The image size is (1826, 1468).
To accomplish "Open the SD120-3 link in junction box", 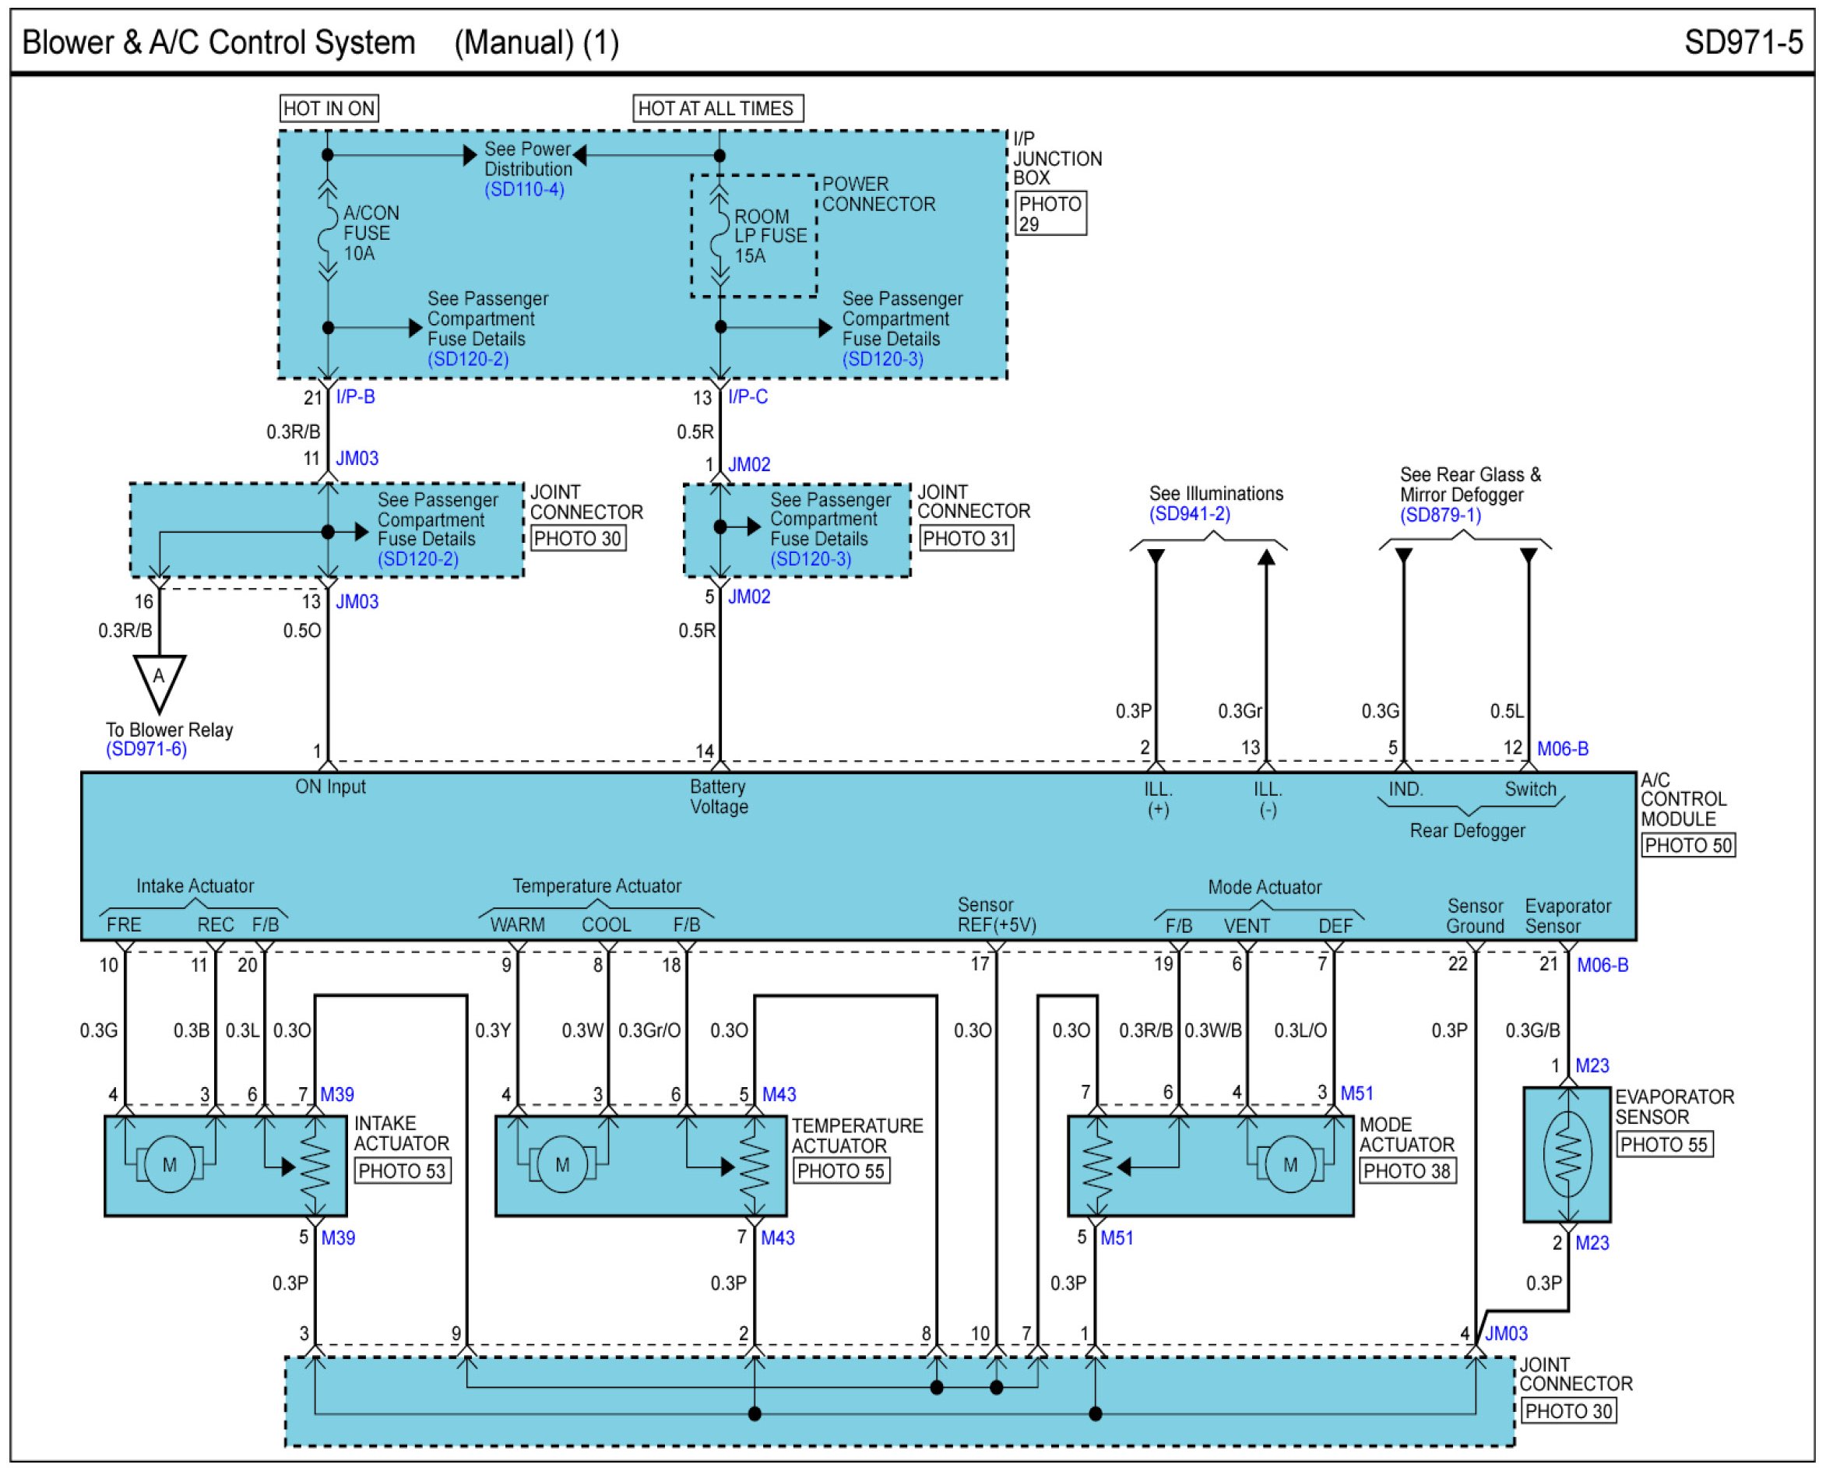I will pyautogui.click(x=882, y=358).
